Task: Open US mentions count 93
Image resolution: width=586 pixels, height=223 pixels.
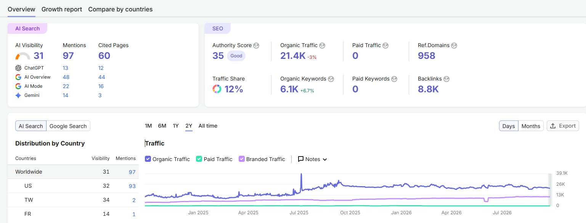Action: coord(132,186)
